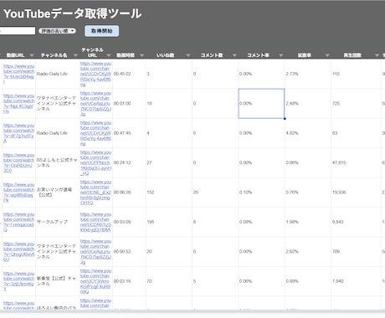Open the filter arrow for 再生回数 column
Viewport: 385px width, 318px height.
tap(377, 55)
